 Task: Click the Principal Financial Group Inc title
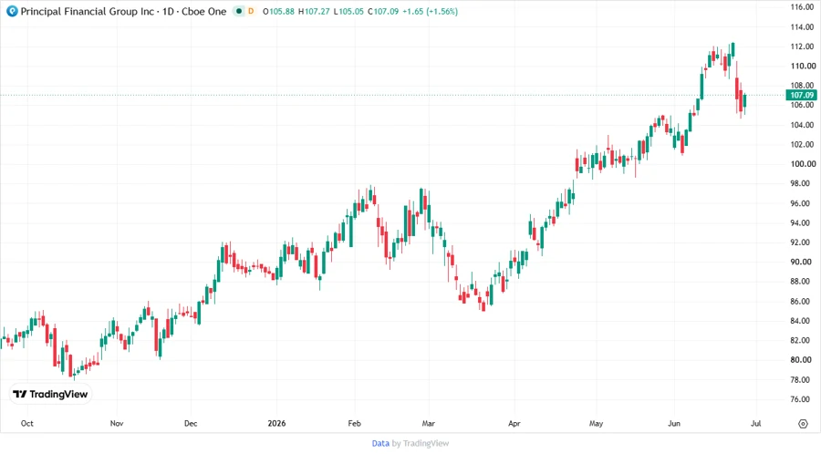[x=88, y=11]
